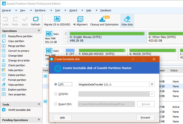The image size is (183, 124).
Task: Click the Status column header
Action: (x=174, y=71)
